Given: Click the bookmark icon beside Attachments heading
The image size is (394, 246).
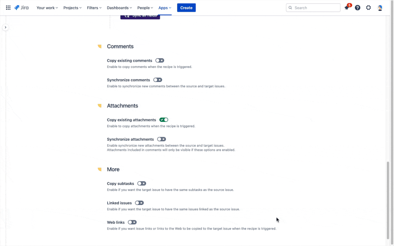Looking at the screenshot, I should 99,106.
